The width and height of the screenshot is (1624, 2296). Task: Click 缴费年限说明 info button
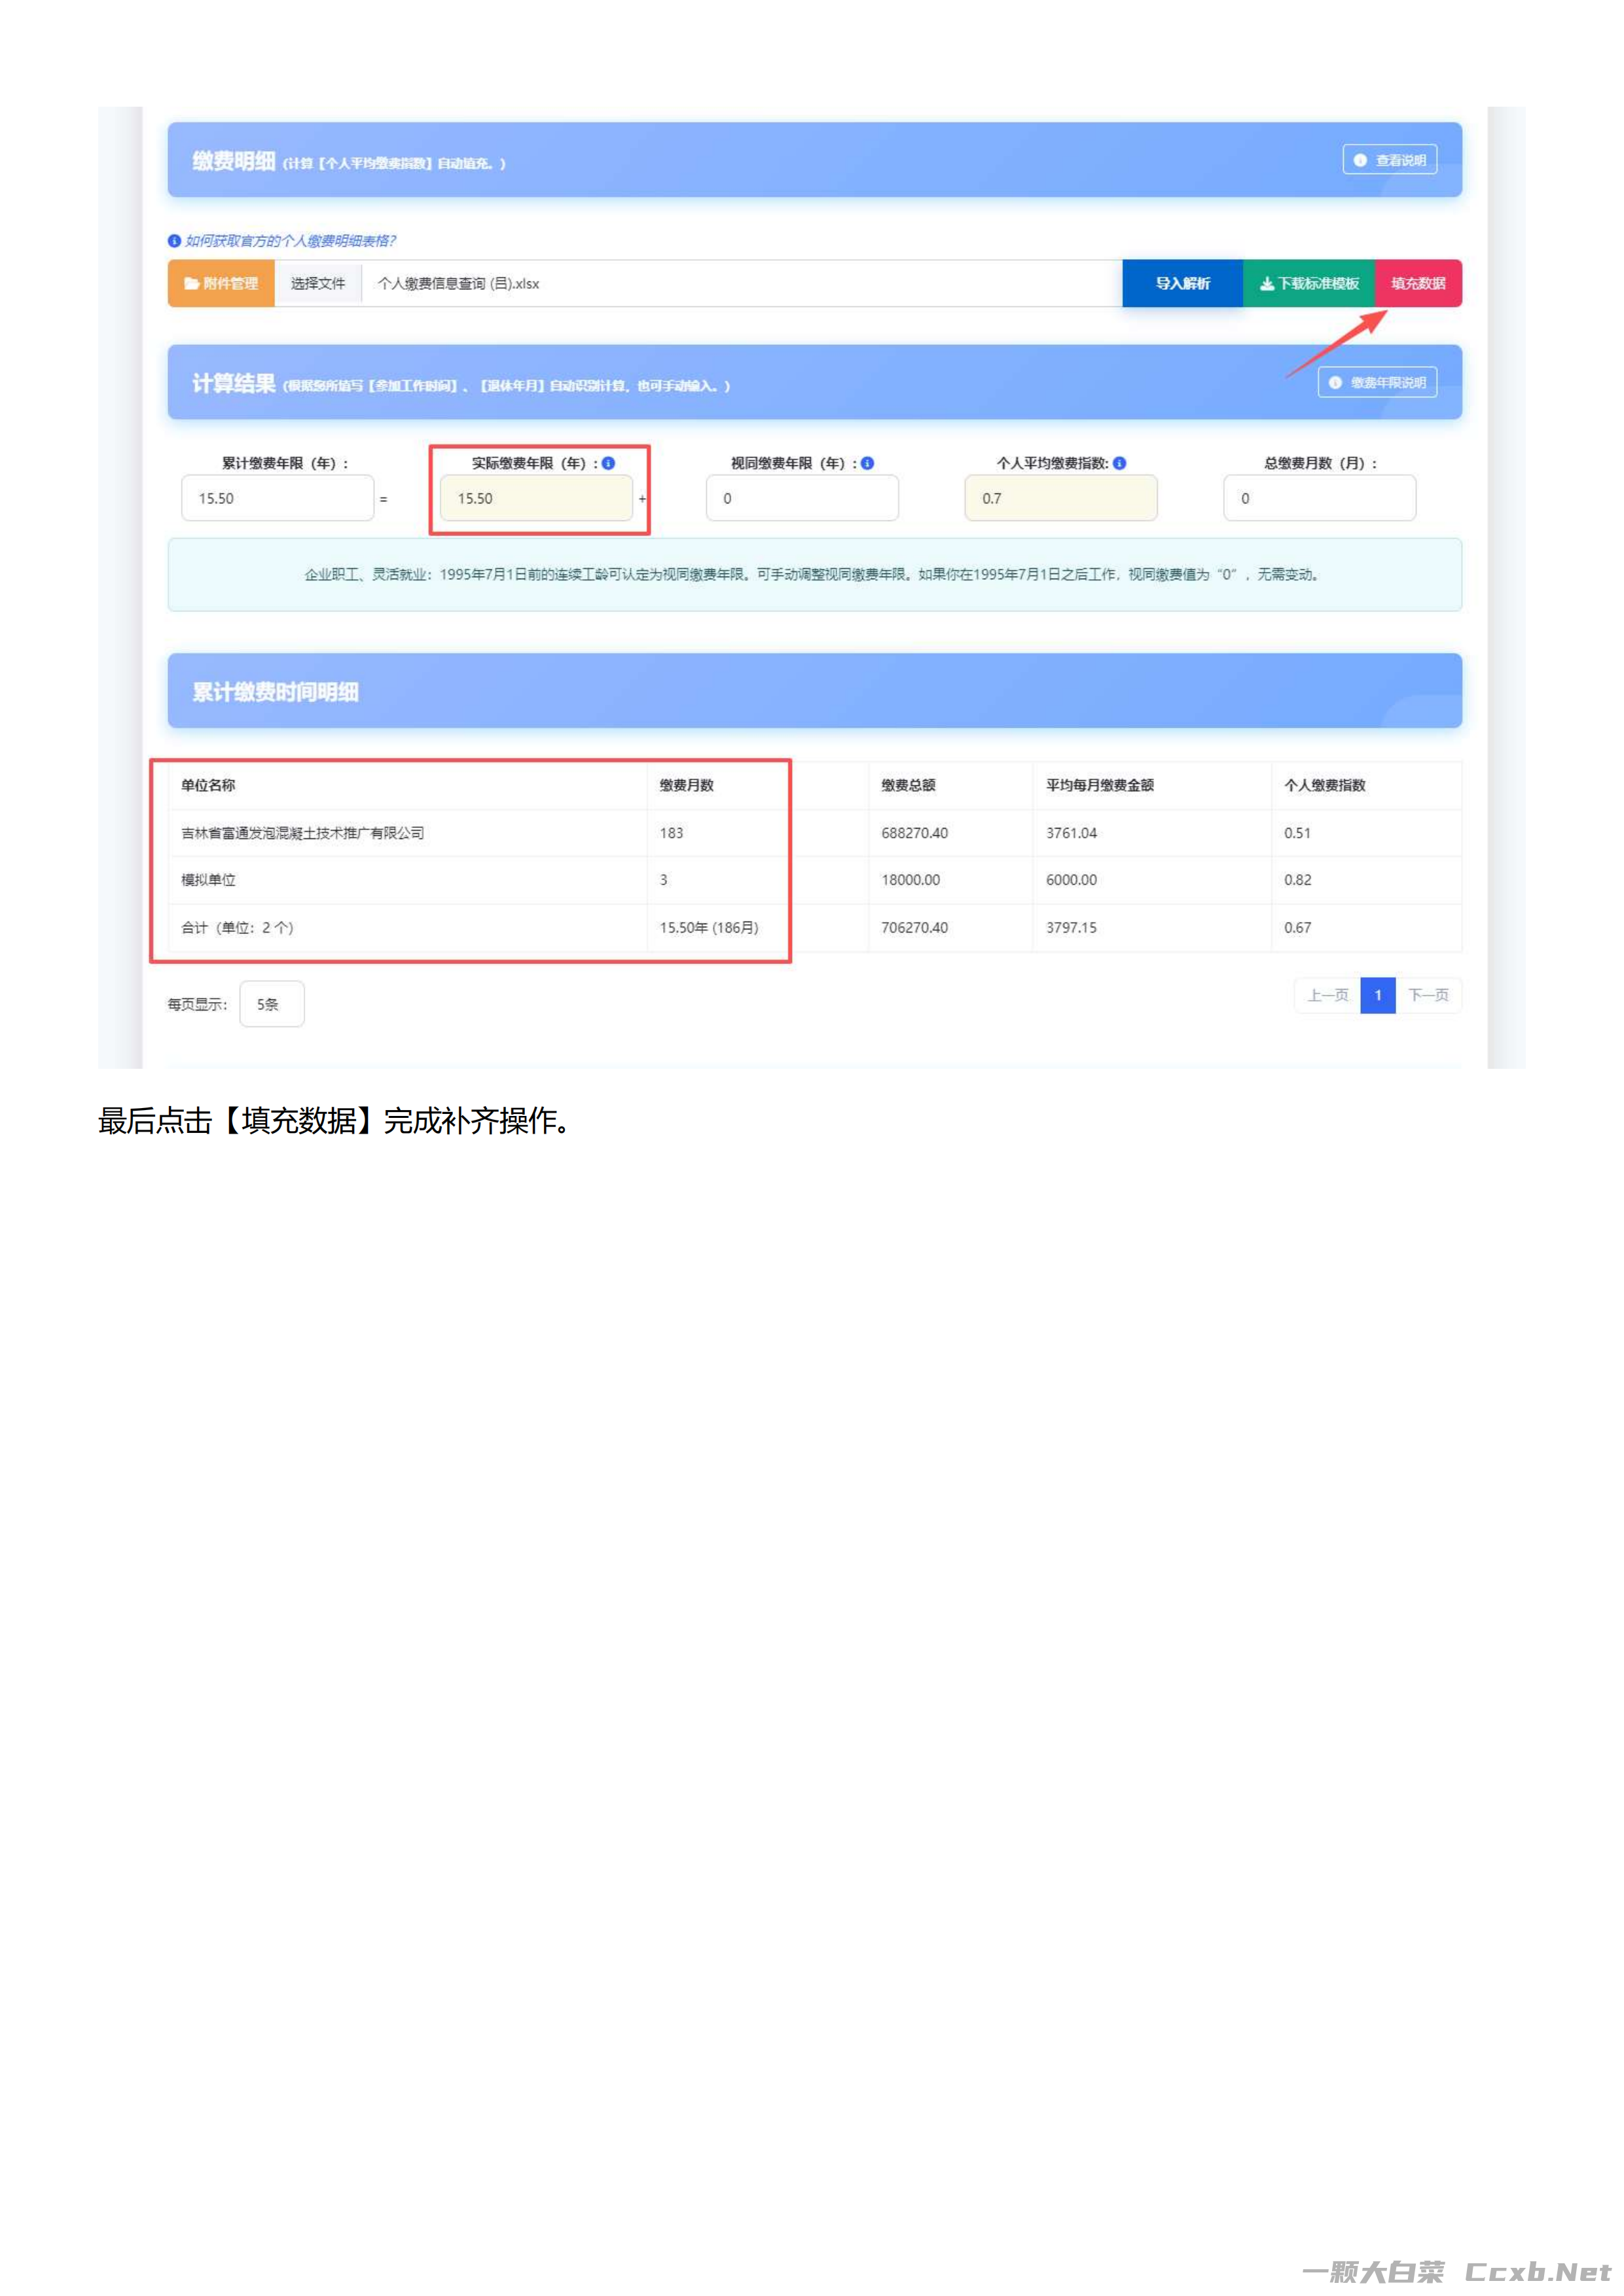tap(1377, 383)
